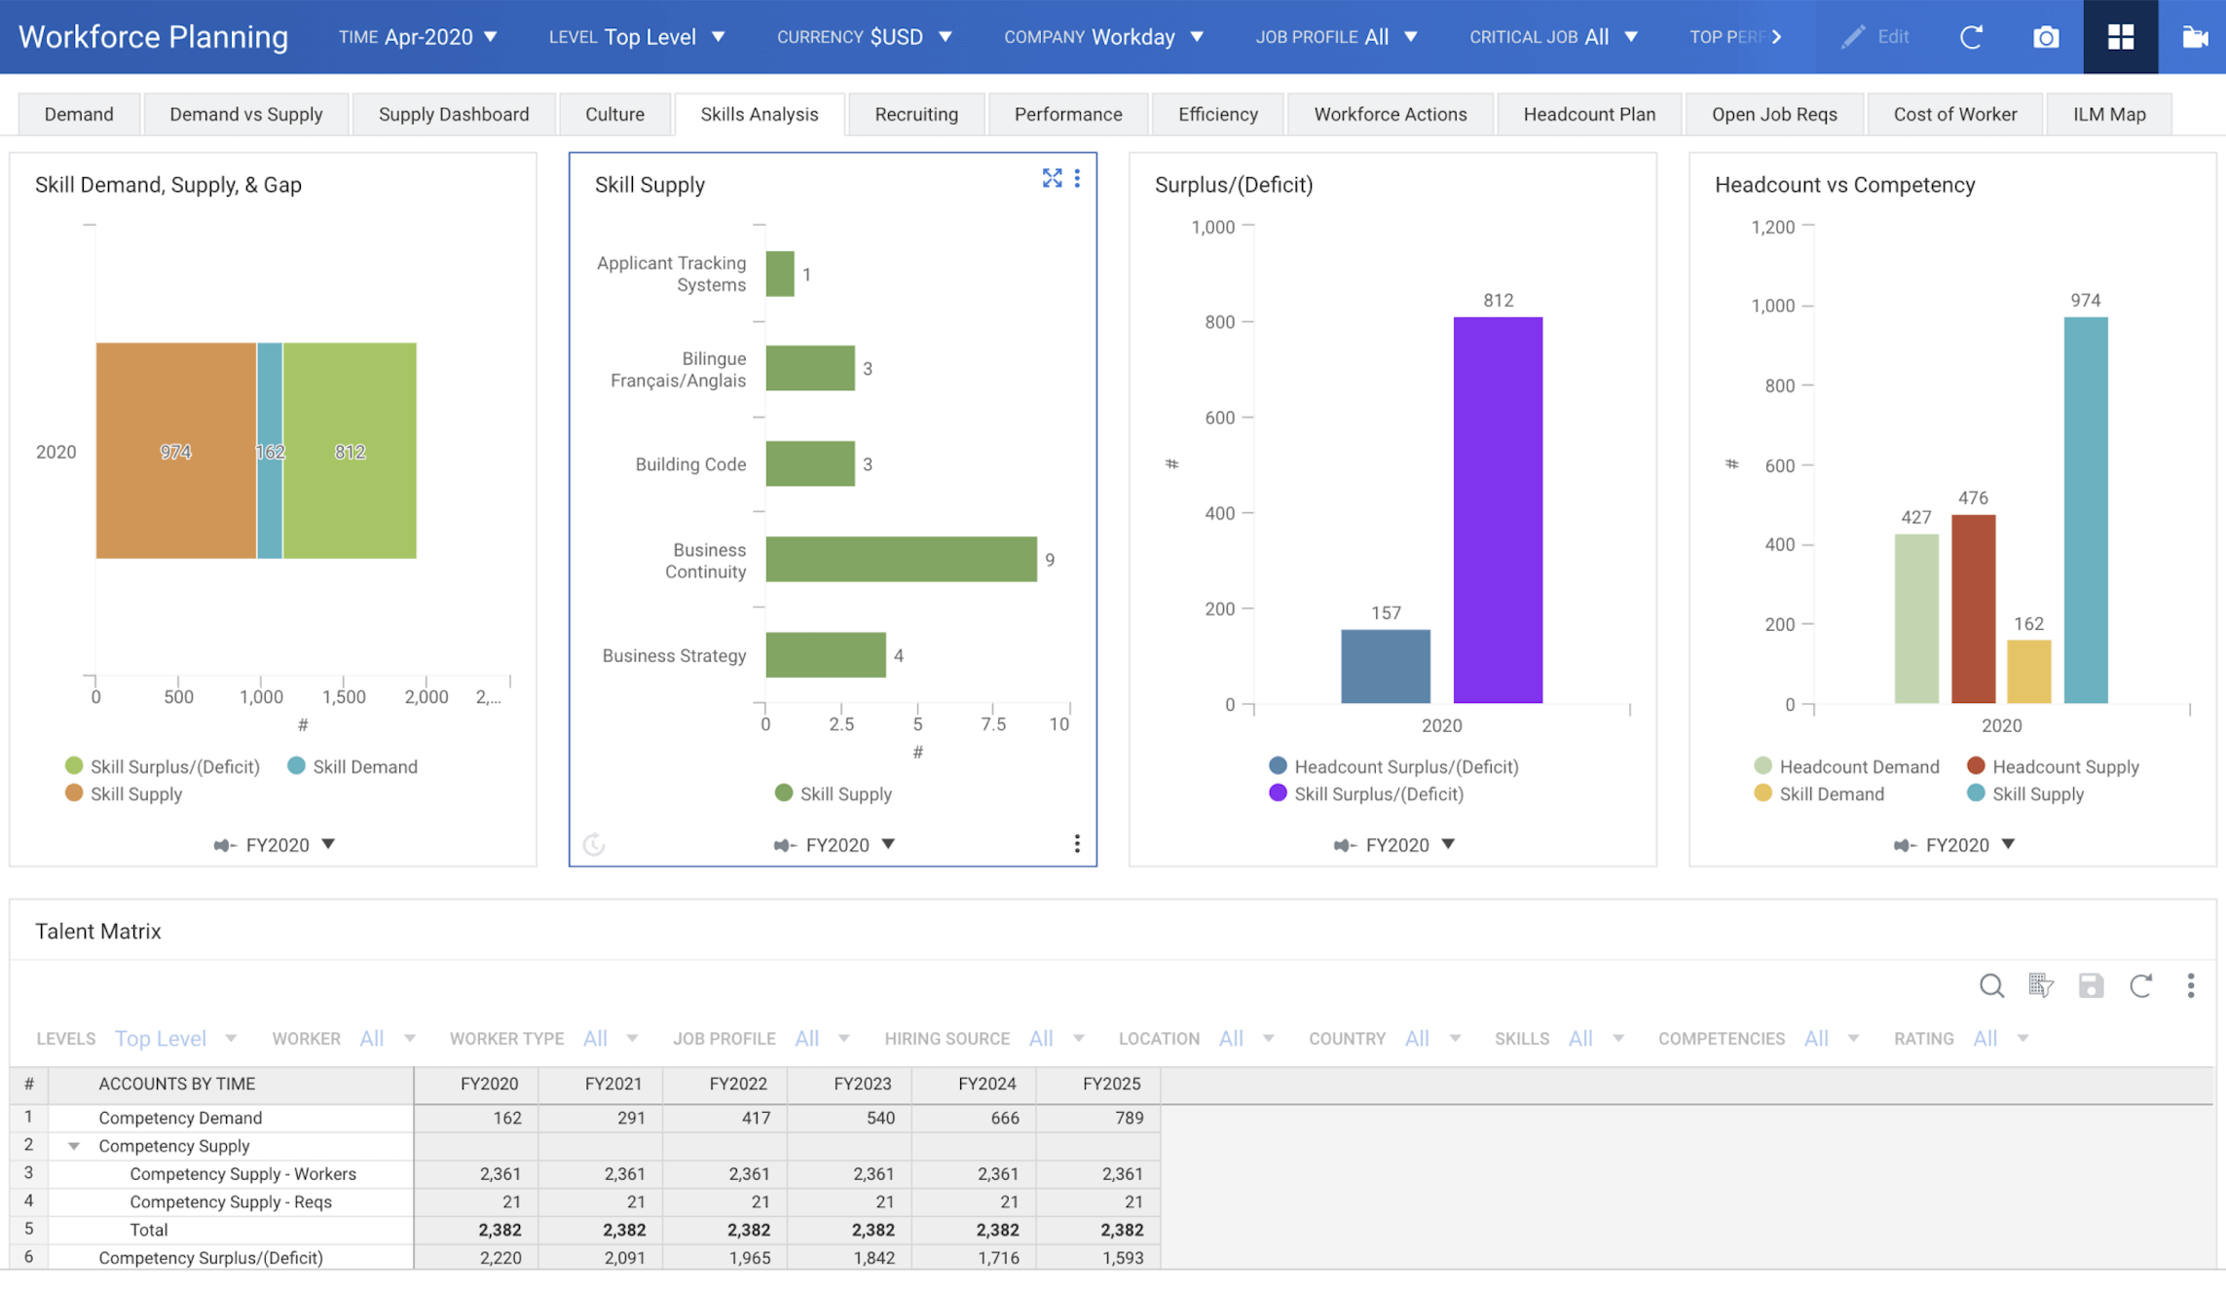Click the refresh icon in top header

1971,37
